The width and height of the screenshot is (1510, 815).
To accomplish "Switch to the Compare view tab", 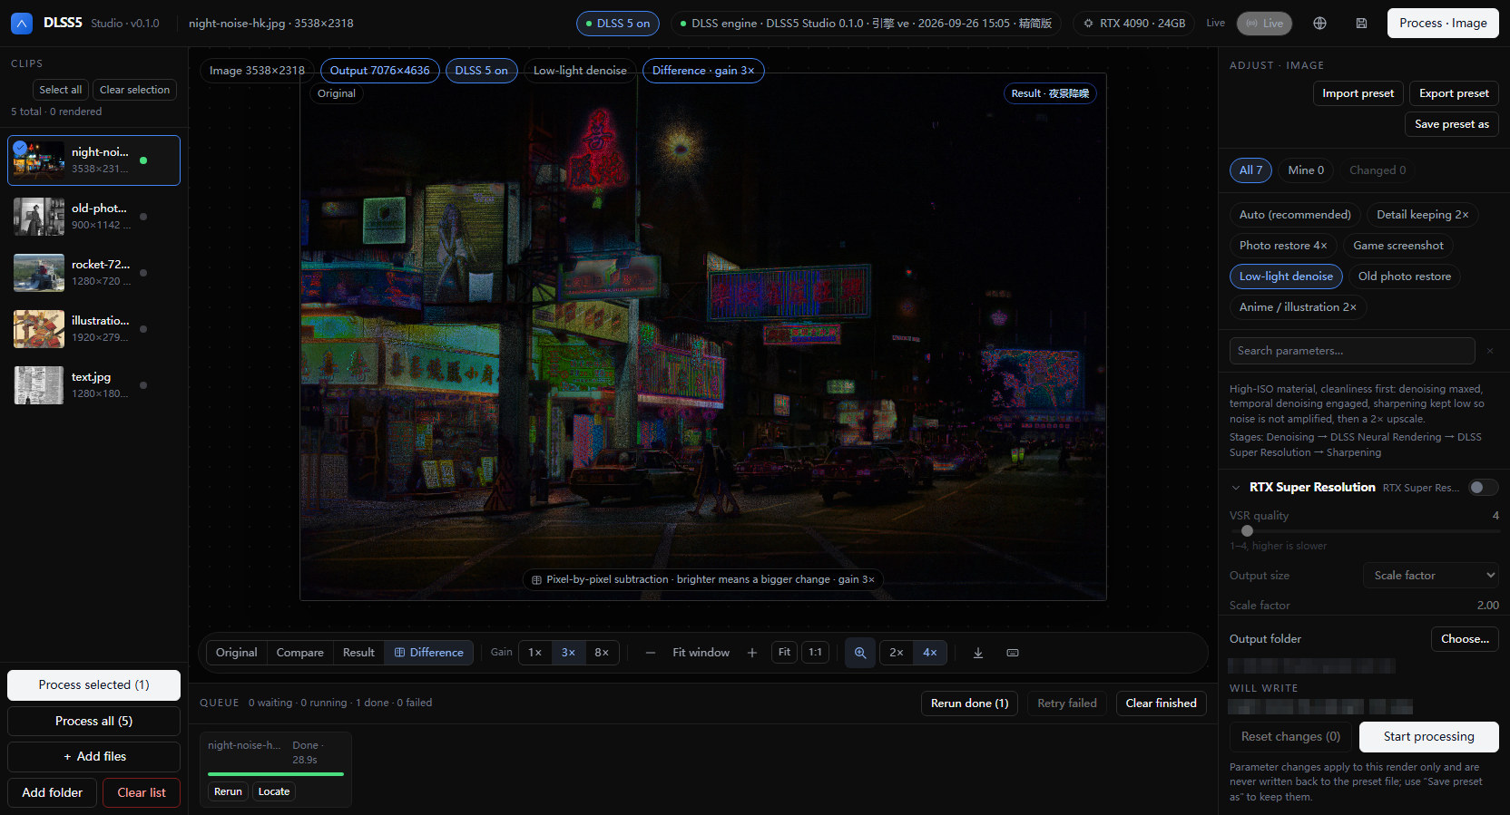I will (x=299, y=653).
